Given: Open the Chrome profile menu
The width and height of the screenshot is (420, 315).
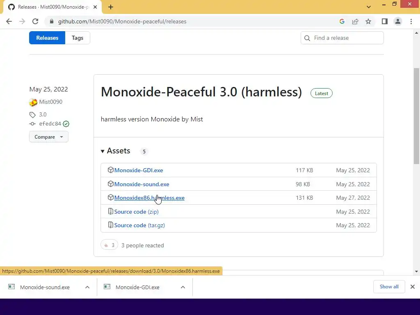Looking at the screenshot, I should [x=398, y=21].
